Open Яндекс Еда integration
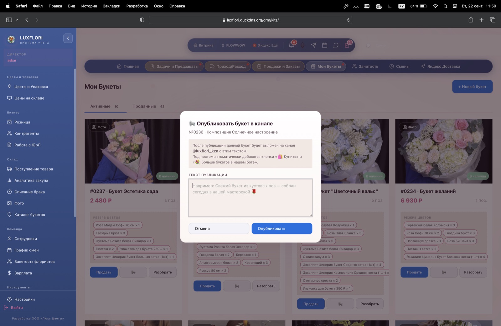Screen dimensions: 501x326 pos(266,45)
